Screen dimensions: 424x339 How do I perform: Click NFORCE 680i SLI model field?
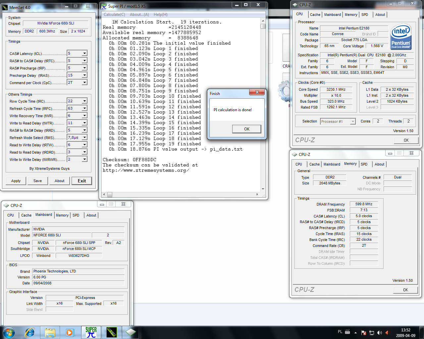click(62, 235)
